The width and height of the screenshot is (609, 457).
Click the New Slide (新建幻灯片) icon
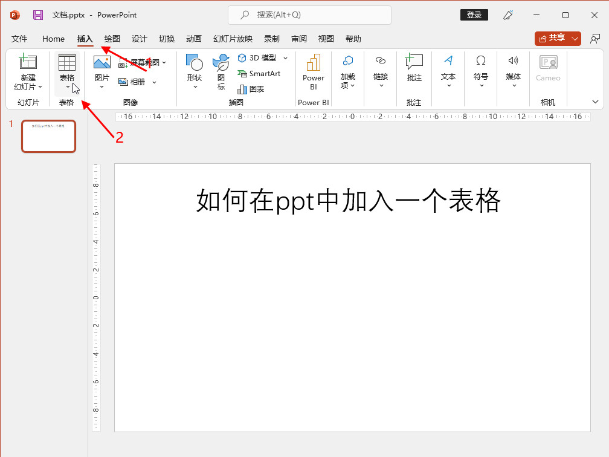tap(28, 62)
